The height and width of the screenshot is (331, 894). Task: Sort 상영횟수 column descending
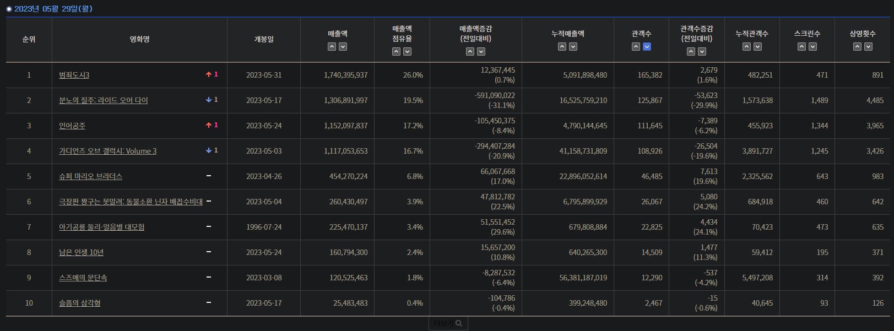pos(868,47)
